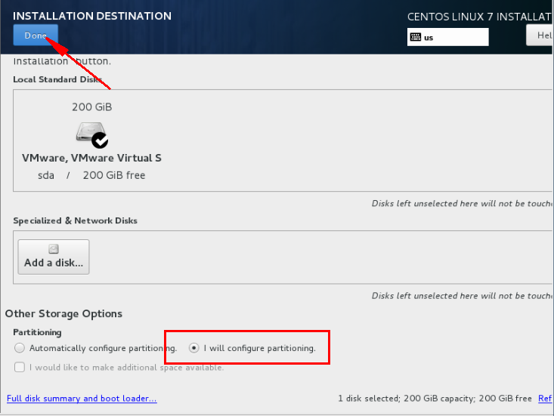Click the keyboard layout icon next to us
Image resolution: width=554 pixels, height=416 pixels.
416,37
